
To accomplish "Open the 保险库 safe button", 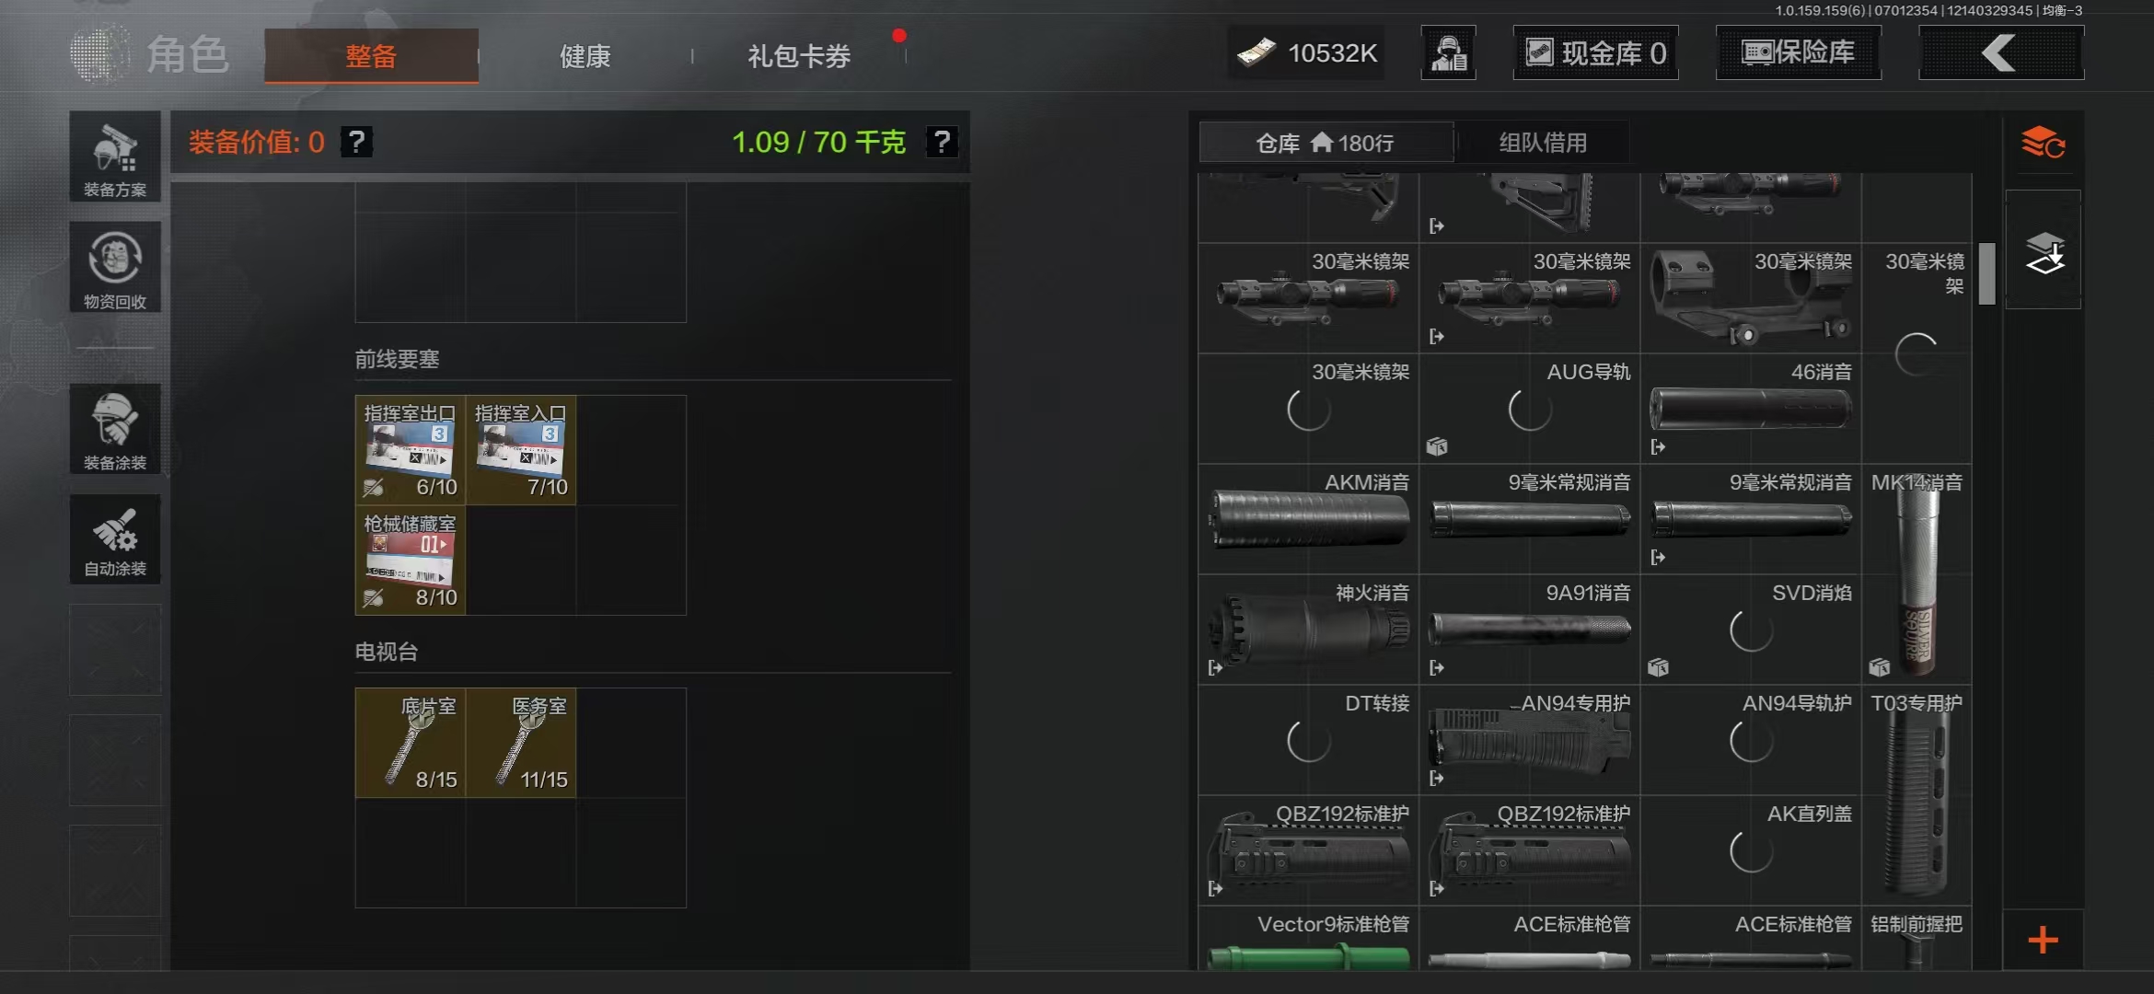I will [x=1798, y=52].
